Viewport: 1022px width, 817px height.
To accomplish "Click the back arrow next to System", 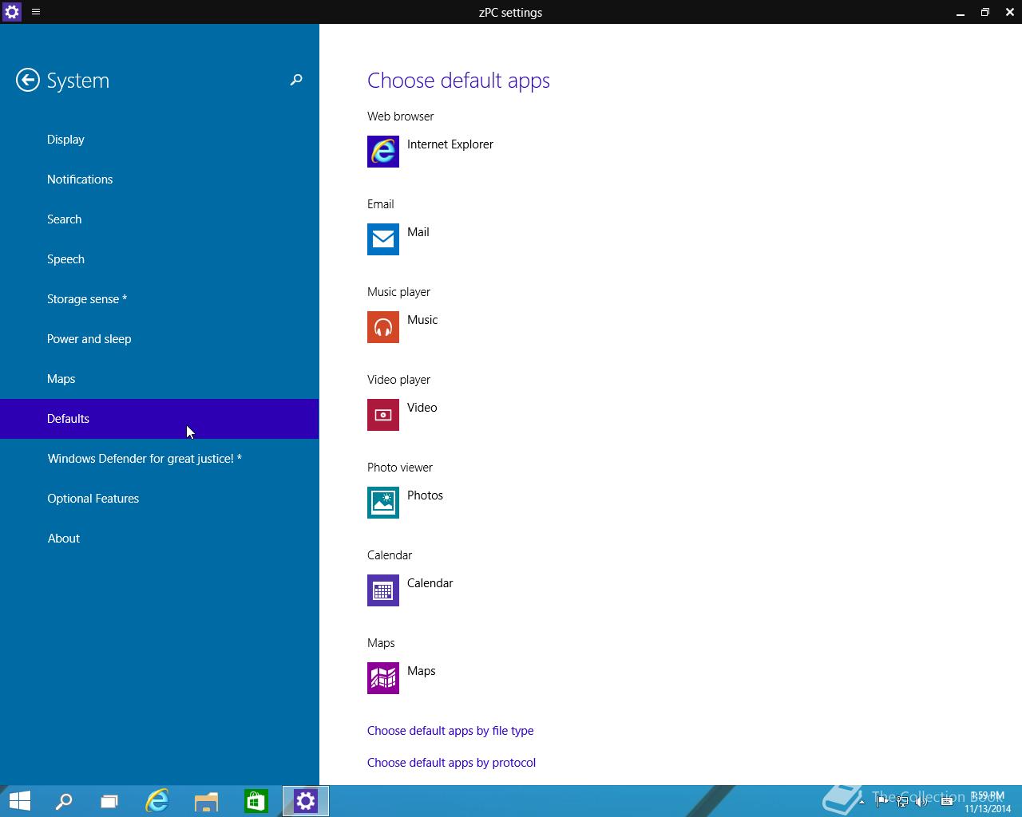I will 28,80.
